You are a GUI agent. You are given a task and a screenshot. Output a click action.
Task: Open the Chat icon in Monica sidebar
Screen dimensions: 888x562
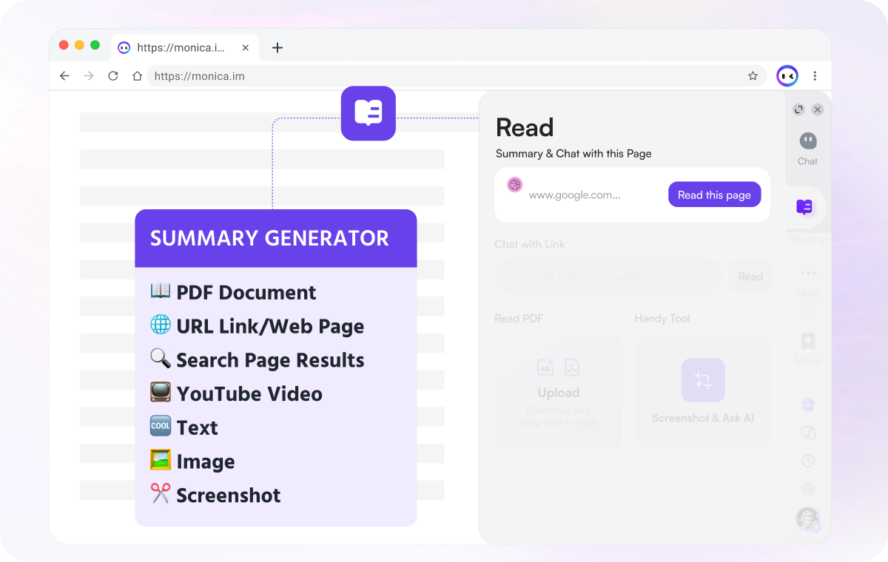point(807,142)
